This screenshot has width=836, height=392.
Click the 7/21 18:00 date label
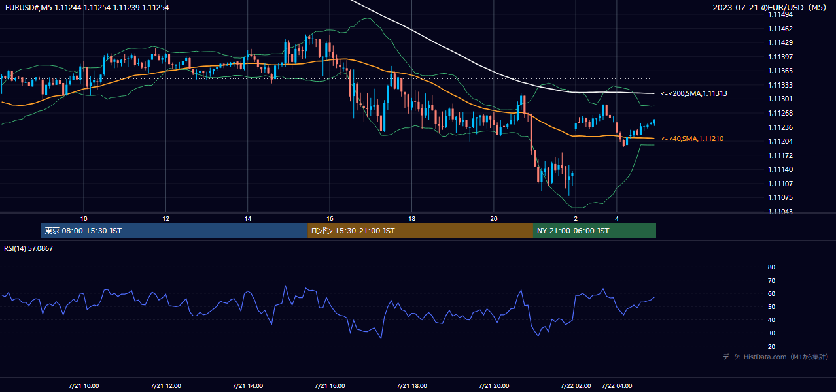click(411, 386)
